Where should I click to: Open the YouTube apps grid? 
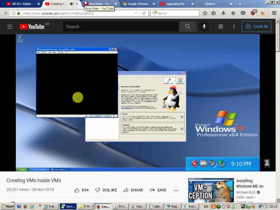tap(221, 27)
